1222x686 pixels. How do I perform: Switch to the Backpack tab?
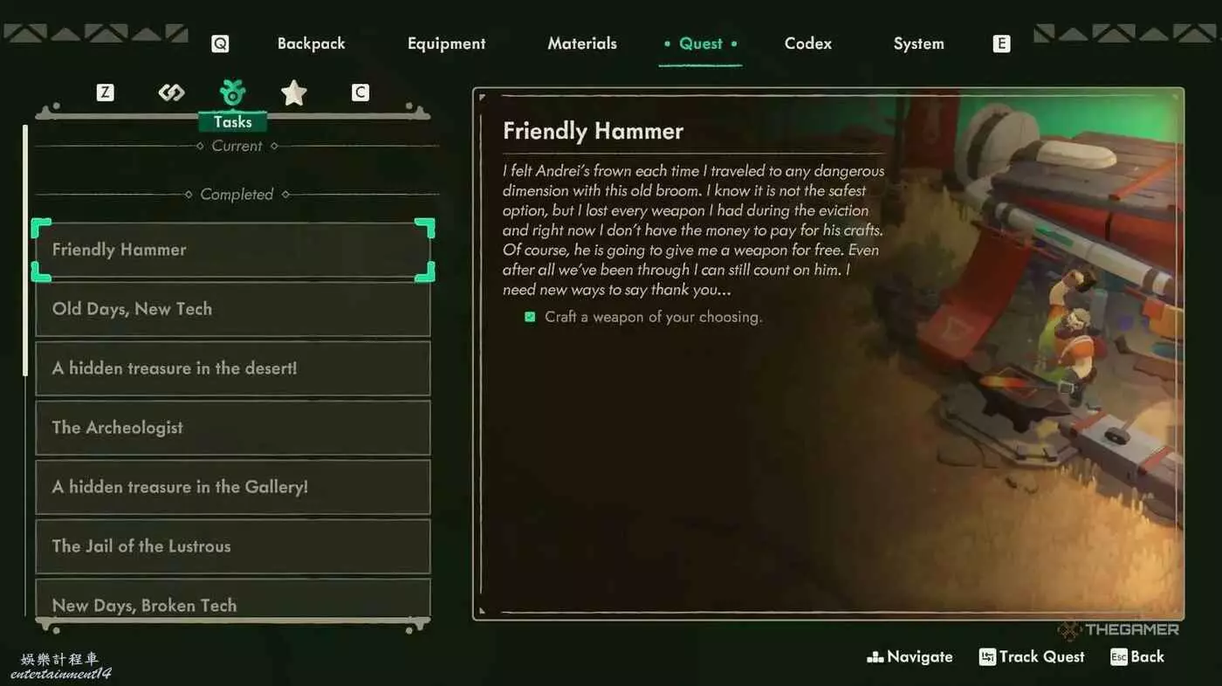point(311,44)
